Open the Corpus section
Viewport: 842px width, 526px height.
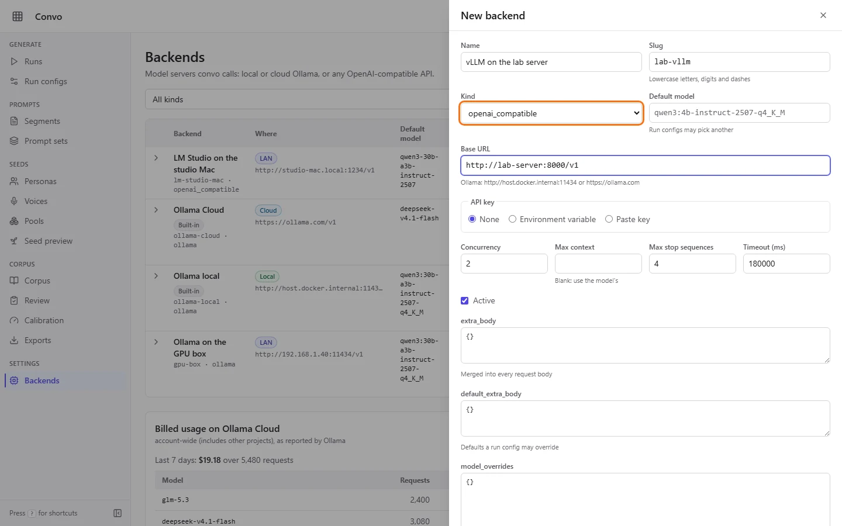click(x=65, y=281)
